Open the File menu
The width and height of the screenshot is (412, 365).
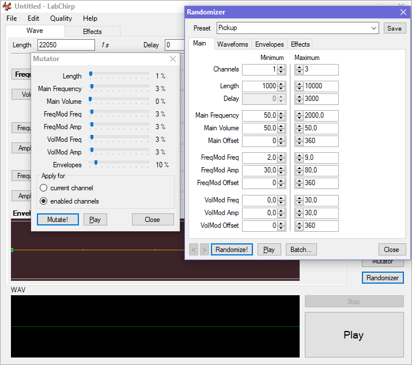(12, 18)
